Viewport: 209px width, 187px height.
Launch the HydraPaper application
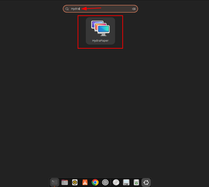(x=100, y=31)
